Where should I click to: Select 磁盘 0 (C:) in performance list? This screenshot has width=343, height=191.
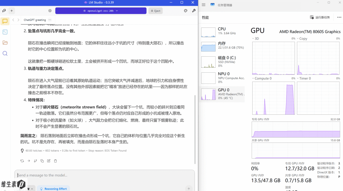(223, 62)
